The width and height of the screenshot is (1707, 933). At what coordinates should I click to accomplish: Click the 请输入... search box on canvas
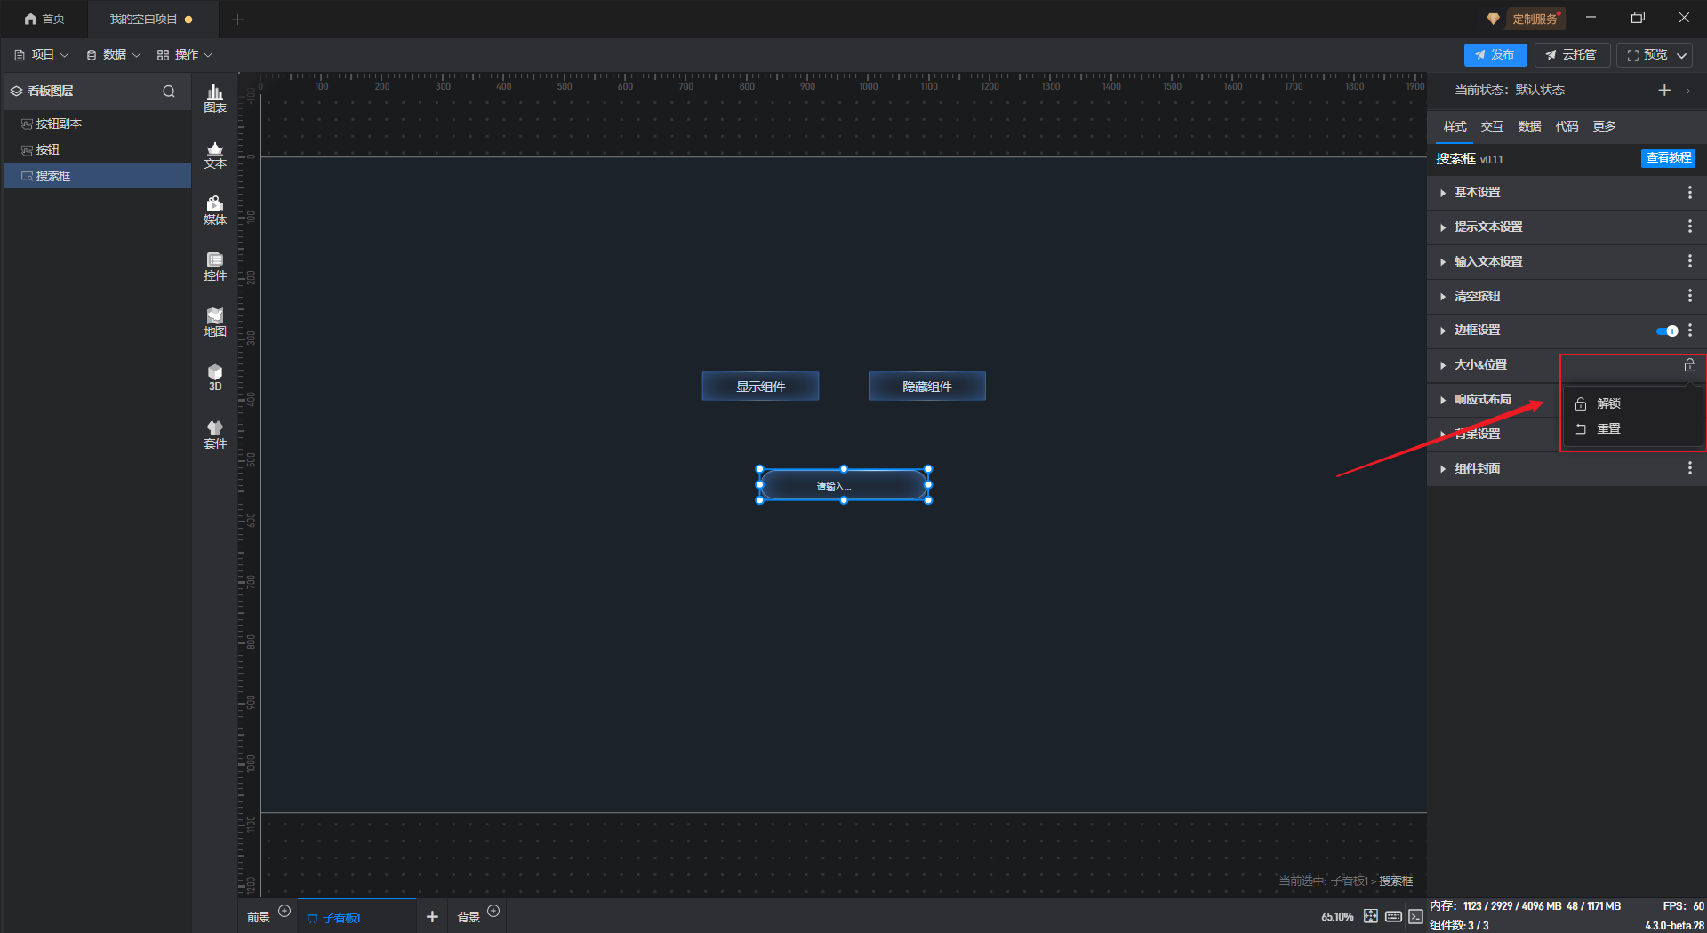pos(844,485)
